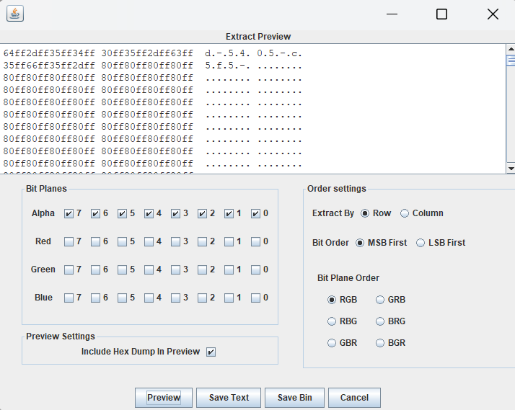515x410 pixels.
Task: Cancel the extract dialog
Action: (x=354, y=398)
